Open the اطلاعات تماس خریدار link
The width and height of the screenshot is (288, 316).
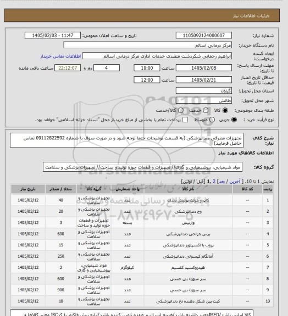click(x=60, y=56)
